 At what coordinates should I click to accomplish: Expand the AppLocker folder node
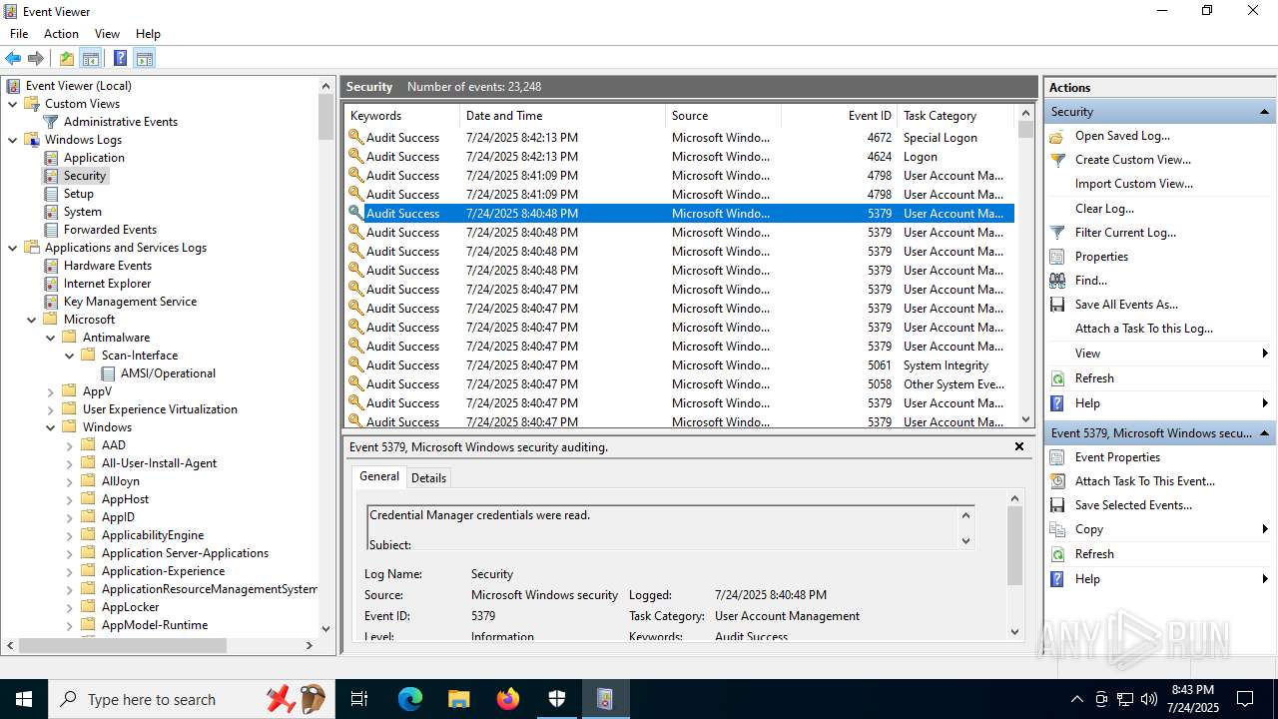coord(70,607)
